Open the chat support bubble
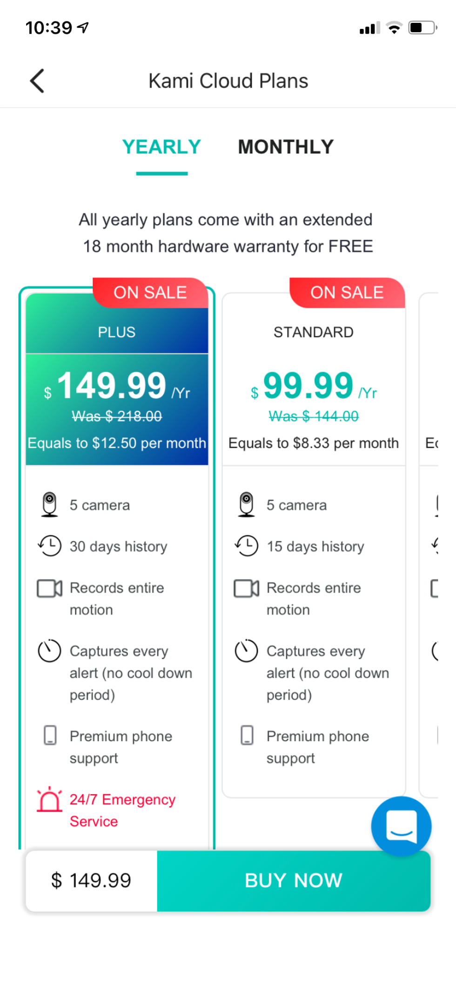This screenshot has width=456, height=988. click(401, 826)
